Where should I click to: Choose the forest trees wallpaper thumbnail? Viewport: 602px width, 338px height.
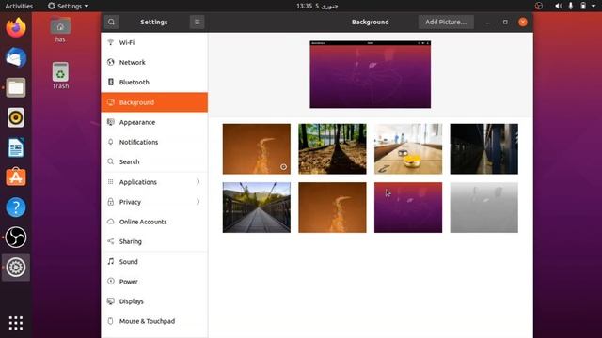pyautogui.click(x=332, y=148)
